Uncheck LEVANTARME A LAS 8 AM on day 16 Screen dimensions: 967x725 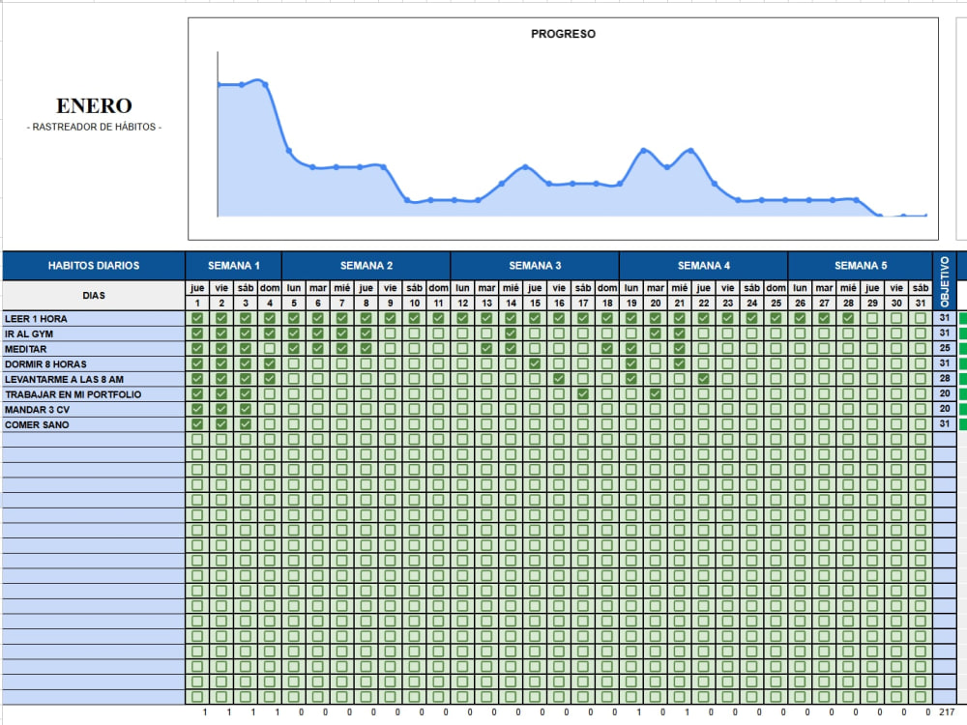559,379
